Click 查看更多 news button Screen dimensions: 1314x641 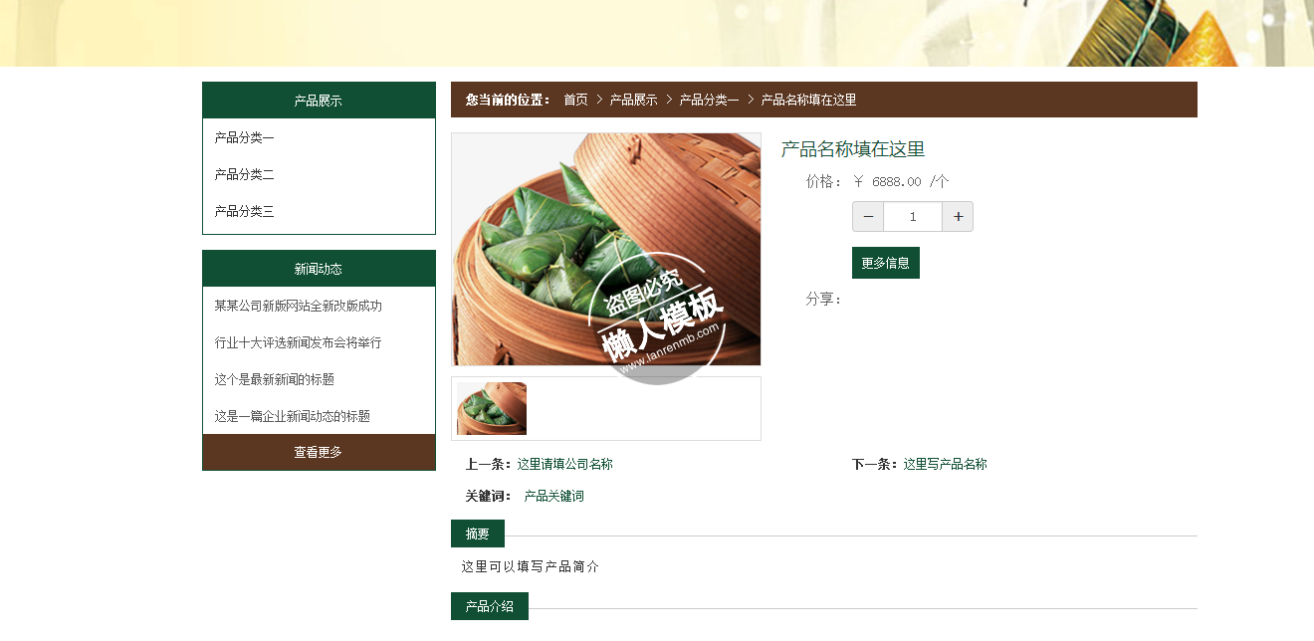coord(319,452)
